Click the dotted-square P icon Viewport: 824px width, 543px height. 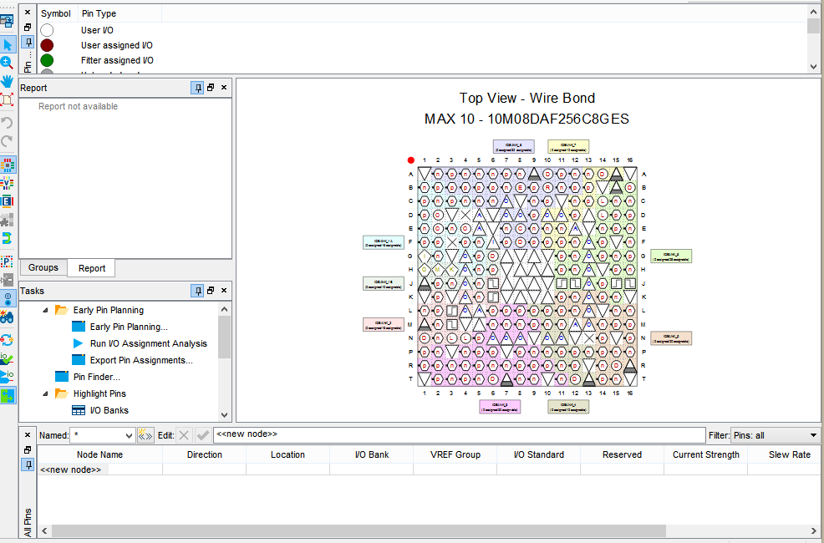click(8, 261)
